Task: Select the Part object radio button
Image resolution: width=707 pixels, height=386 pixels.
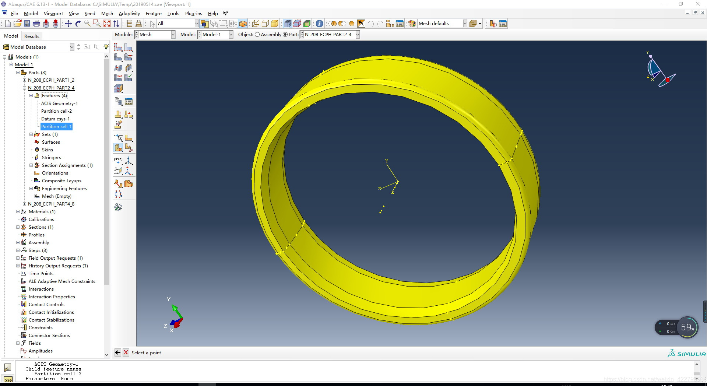Action: (x=285, y=35)
